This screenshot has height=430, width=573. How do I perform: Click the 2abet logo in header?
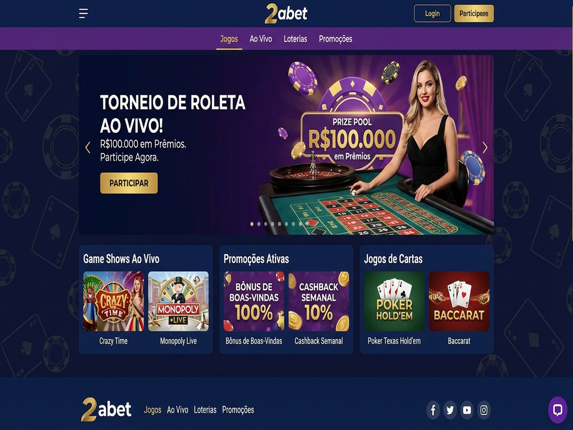(x=286, y=13)
